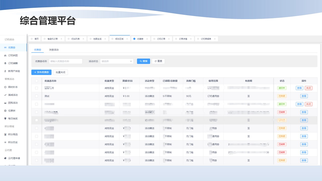322x181 pixels.
Task: Close the 订奶订单 tab
Action: point(169,39)
